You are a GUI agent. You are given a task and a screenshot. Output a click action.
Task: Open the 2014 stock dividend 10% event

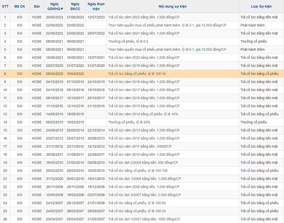(x=143, y=114)
